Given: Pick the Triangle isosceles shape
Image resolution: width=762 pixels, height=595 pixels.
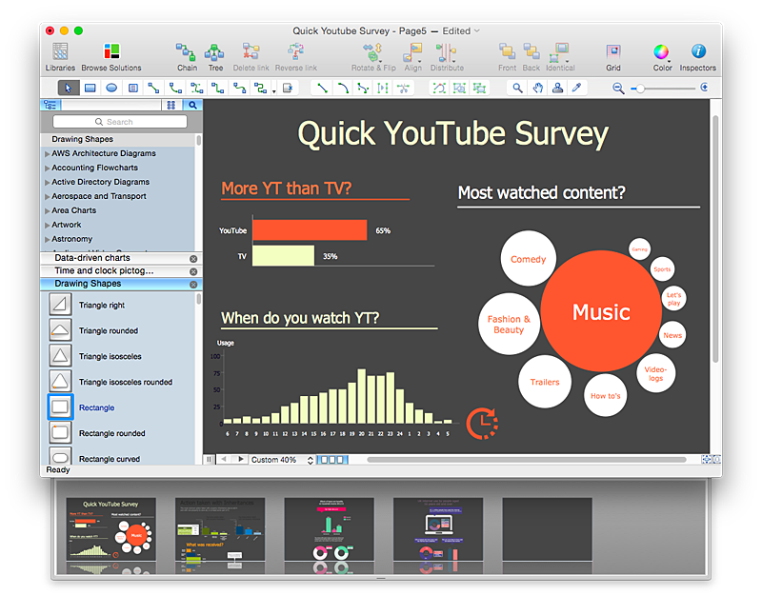Looking at the screenshot, I should (60, 356).
